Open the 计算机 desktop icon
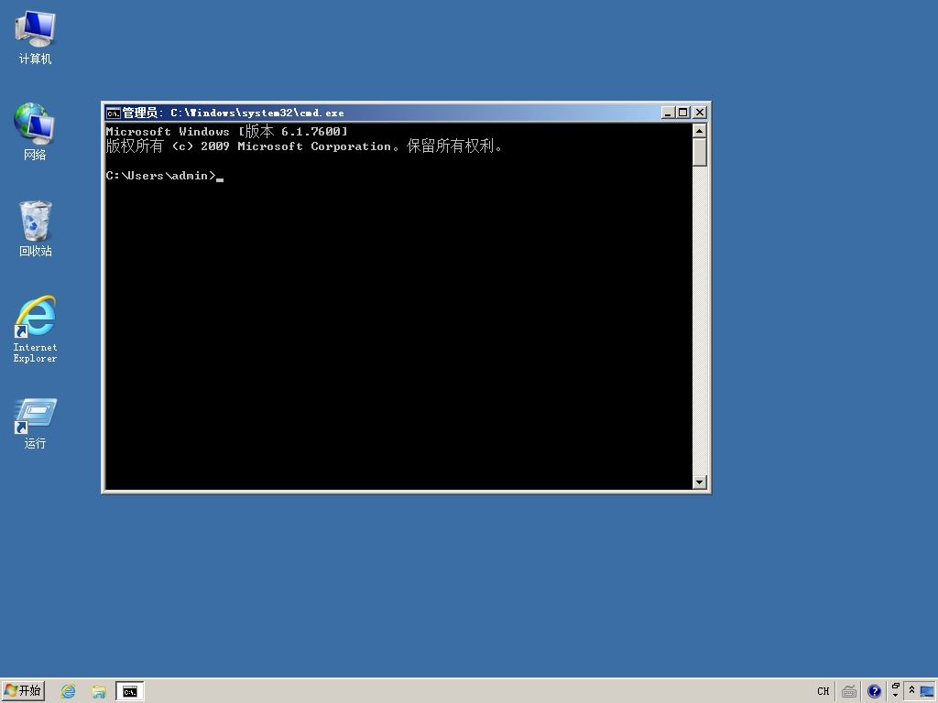938x703 pixels. pos(35,37)
